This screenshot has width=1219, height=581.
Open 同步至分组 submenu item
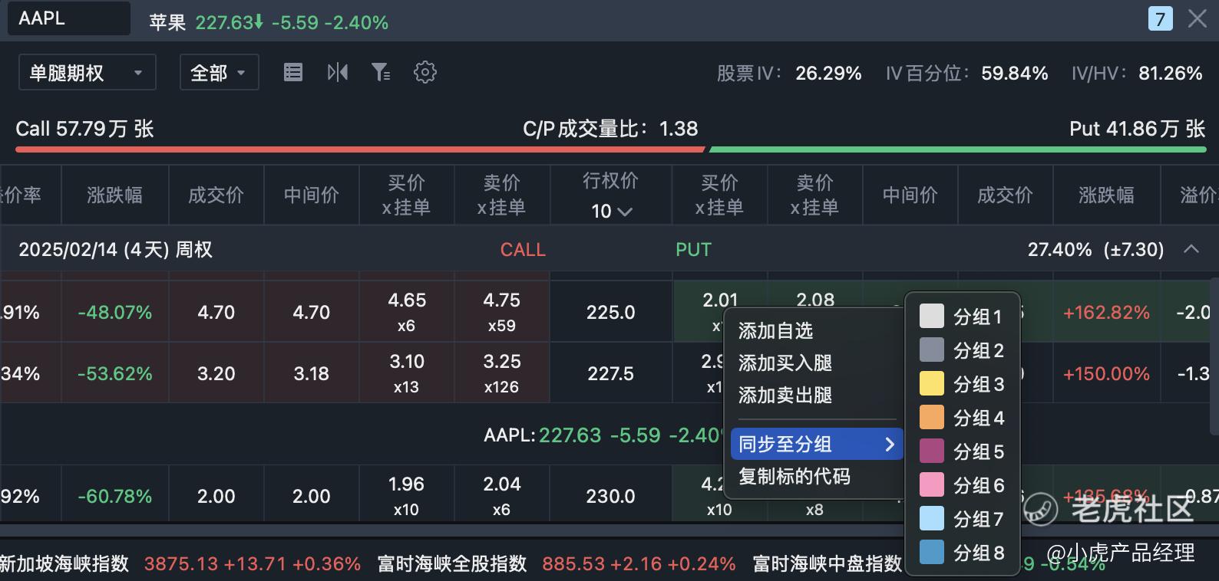pos(817,444)
